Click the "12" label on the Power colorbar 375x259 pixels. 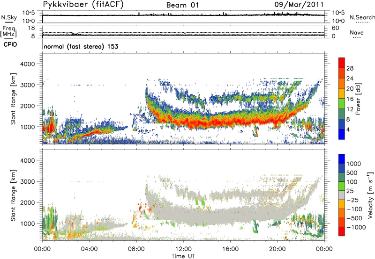point(350,109)
